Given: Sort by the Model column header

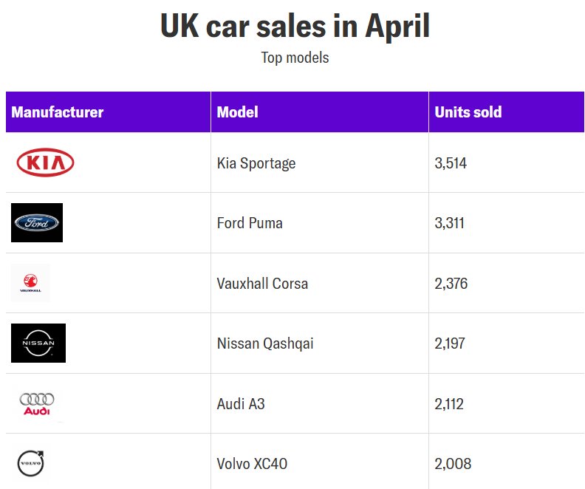Looking at the screenshot, I should [238, 112].
